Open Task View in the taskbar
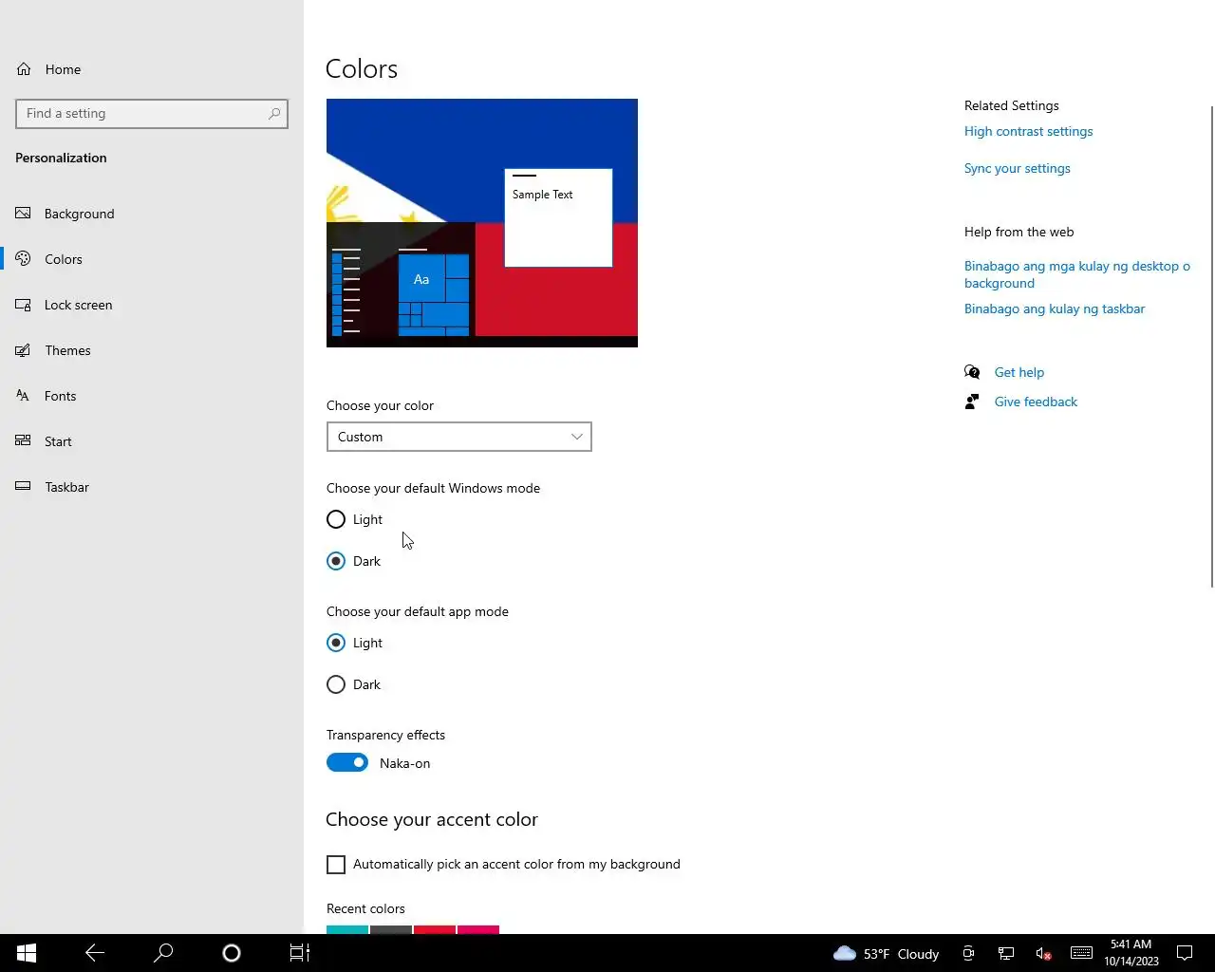This screenshot has width=1215, height=972. [x=300, y=953]
